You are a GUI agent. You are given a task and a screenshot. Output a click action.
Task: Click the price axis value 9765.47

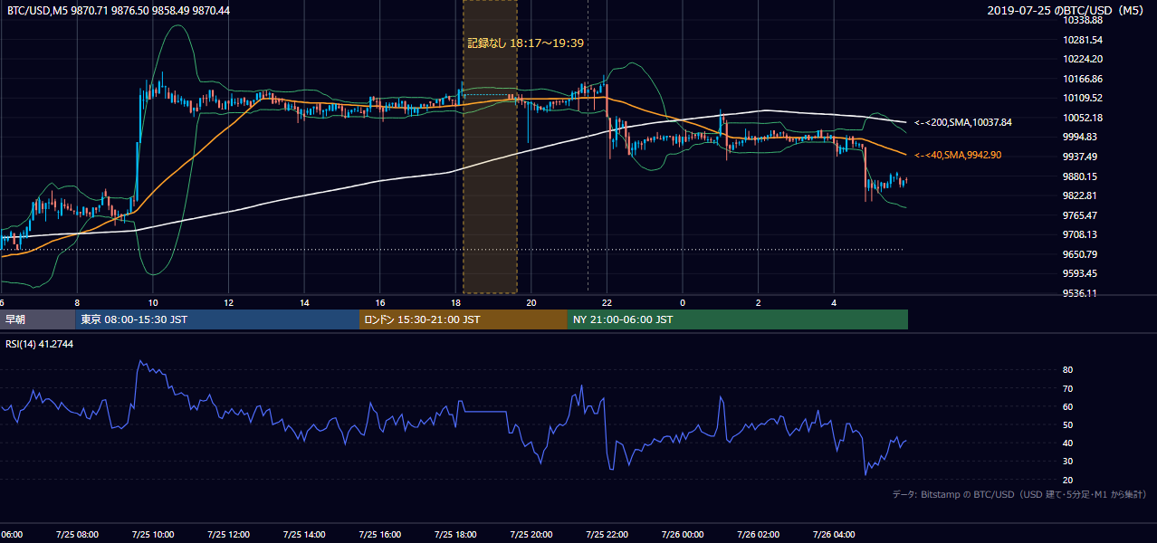(1082, 215)
